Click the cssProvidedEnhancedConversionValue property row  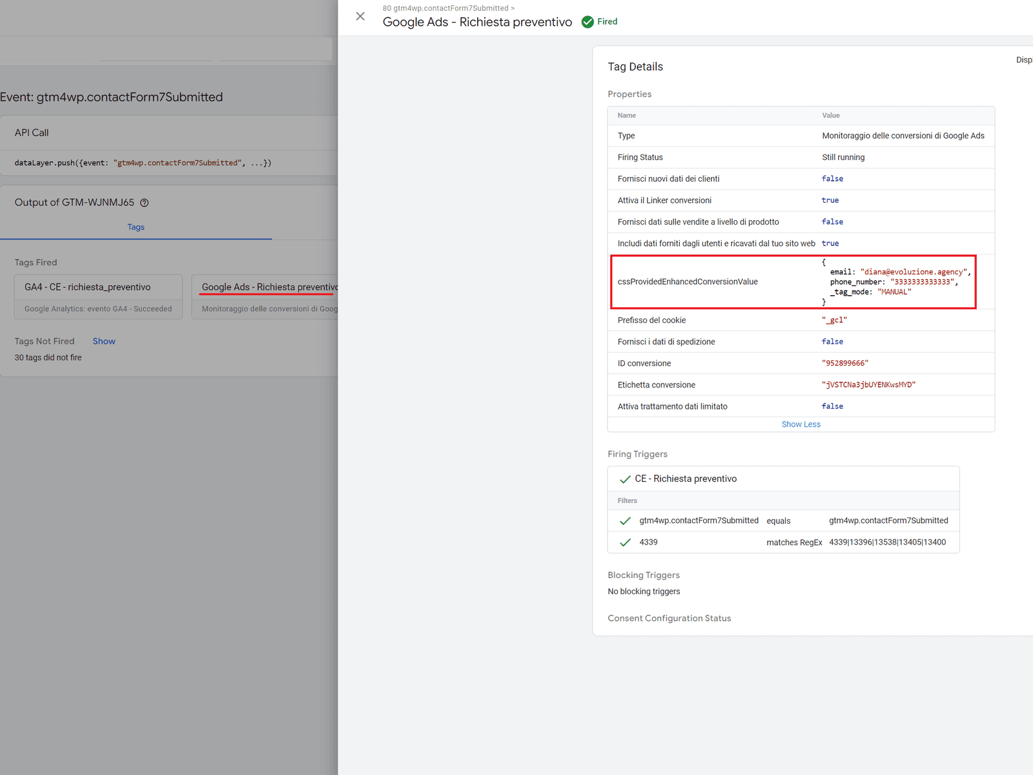pos(688,282)
